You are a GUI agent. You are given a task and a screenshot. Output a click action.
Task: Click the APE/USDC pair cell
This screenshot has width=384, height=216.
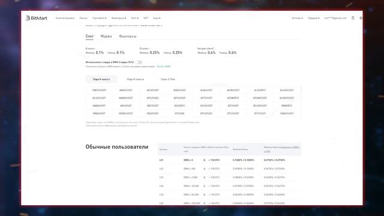tap(153, 98)
